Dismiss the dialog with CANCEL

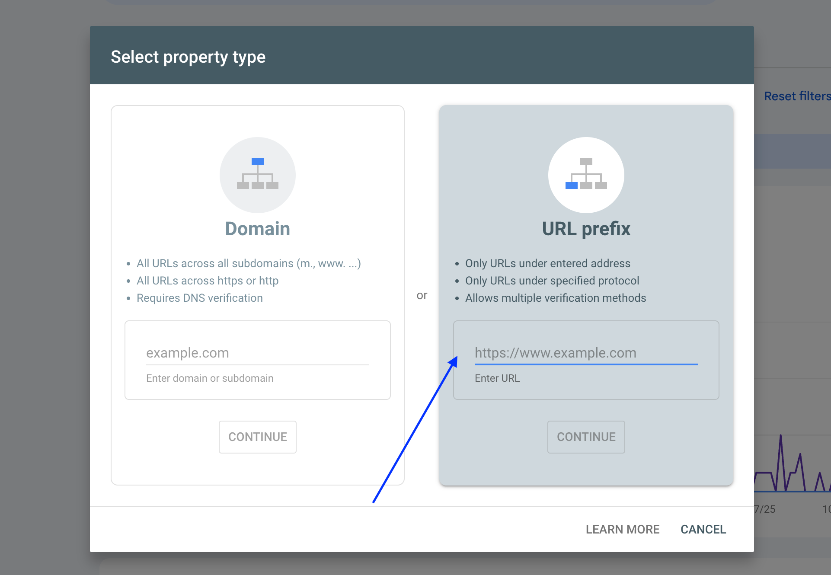click(x=703, y=529)
